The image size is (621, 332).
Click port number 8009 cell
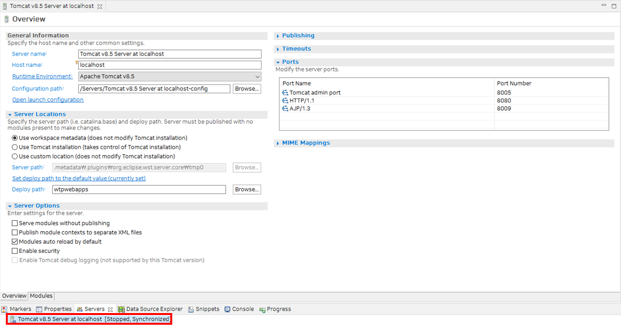point(504,108)
